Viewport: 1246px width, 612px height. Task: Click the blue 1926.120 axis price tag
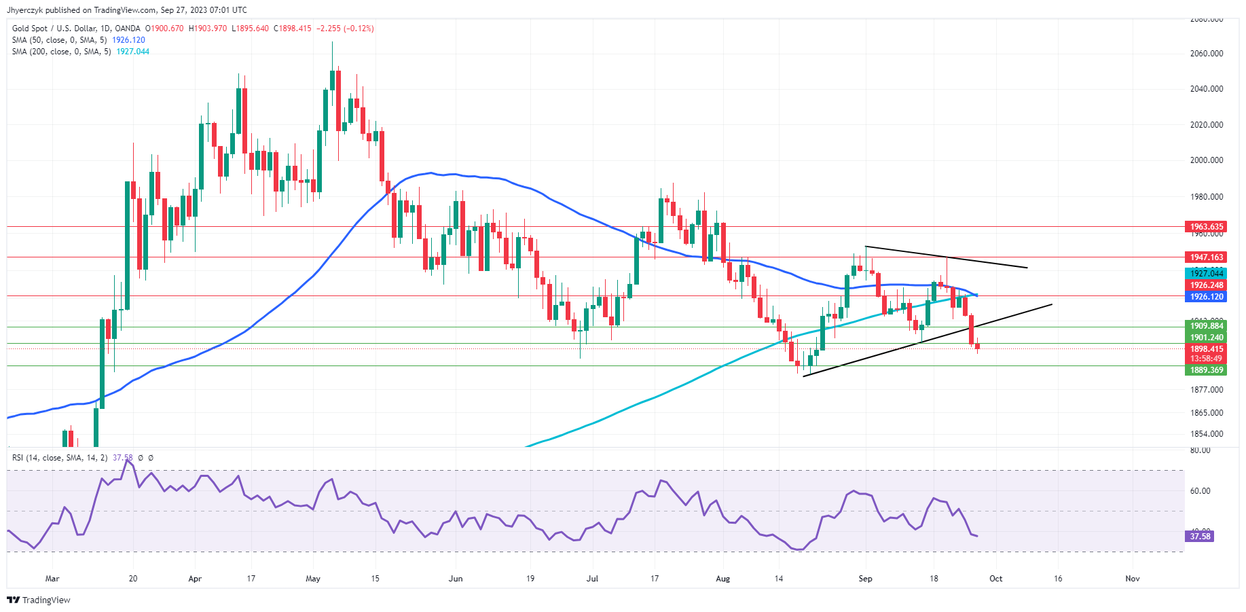[x=1206, y=297]
